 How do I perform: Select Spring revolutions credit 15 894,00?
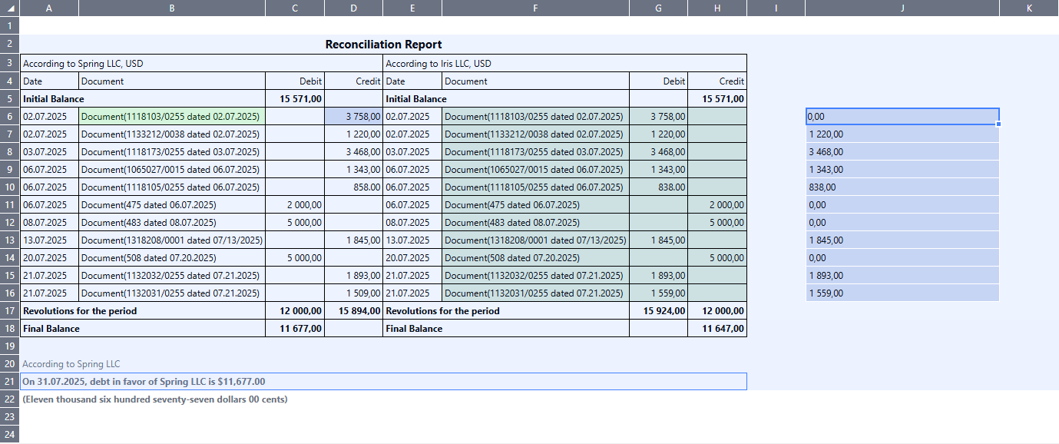353,311
